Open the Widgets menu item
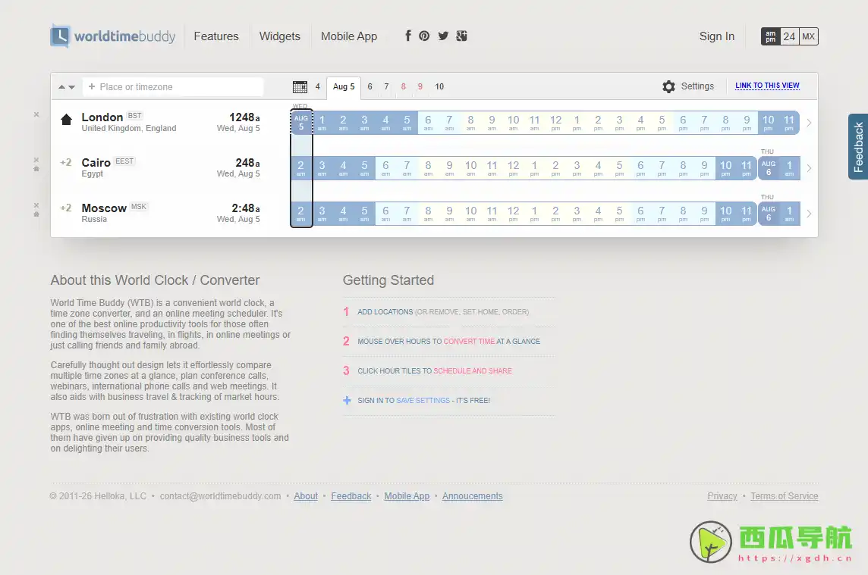Viewport: 868px width, 575px height. click(279, 36)
